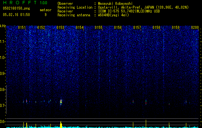The width and height of the screenshot is (202, 128).
Task: Click the 'meteor' count label
Action: coord(46,10)
